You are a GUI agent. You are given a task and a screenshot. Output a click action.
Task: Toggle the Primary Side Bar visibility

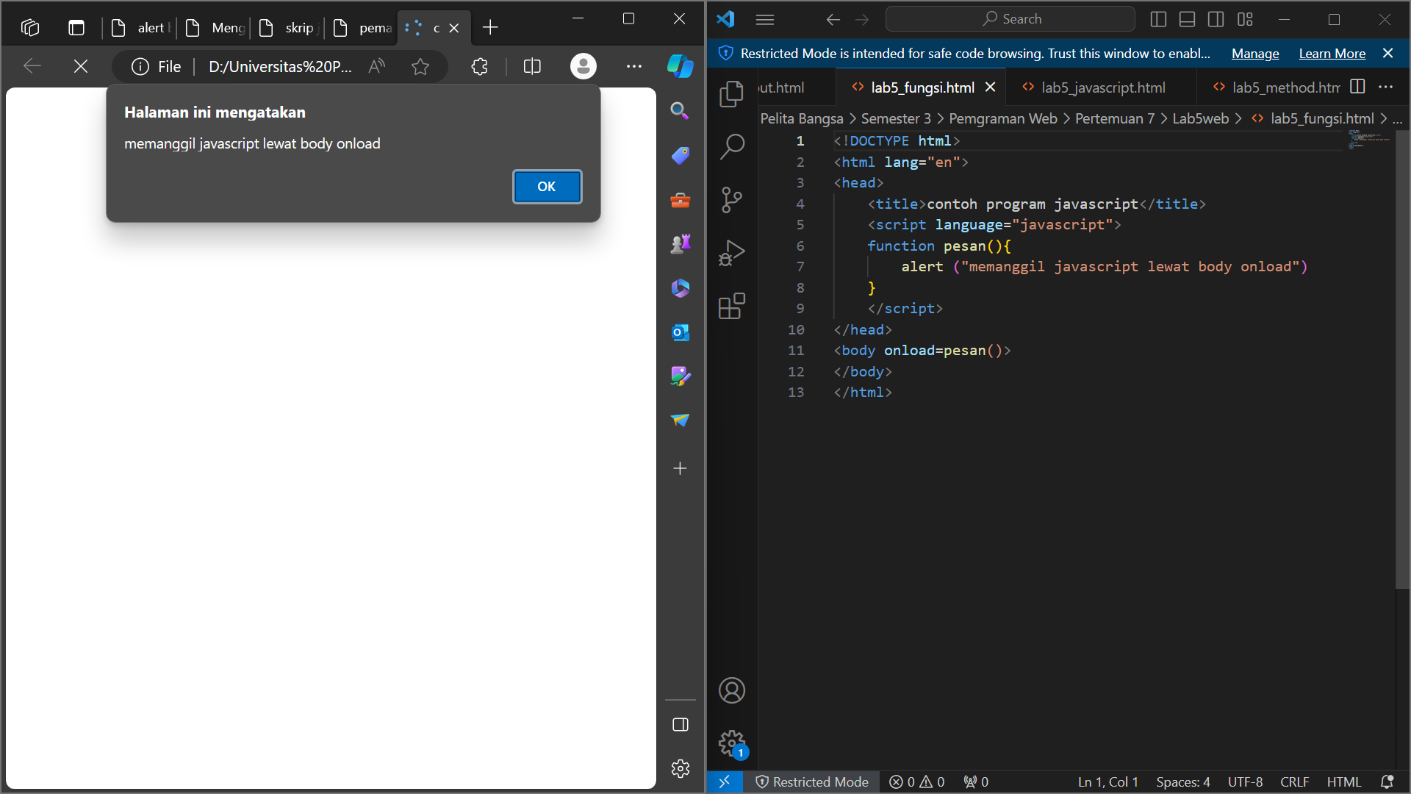(x=1158, y=18)
